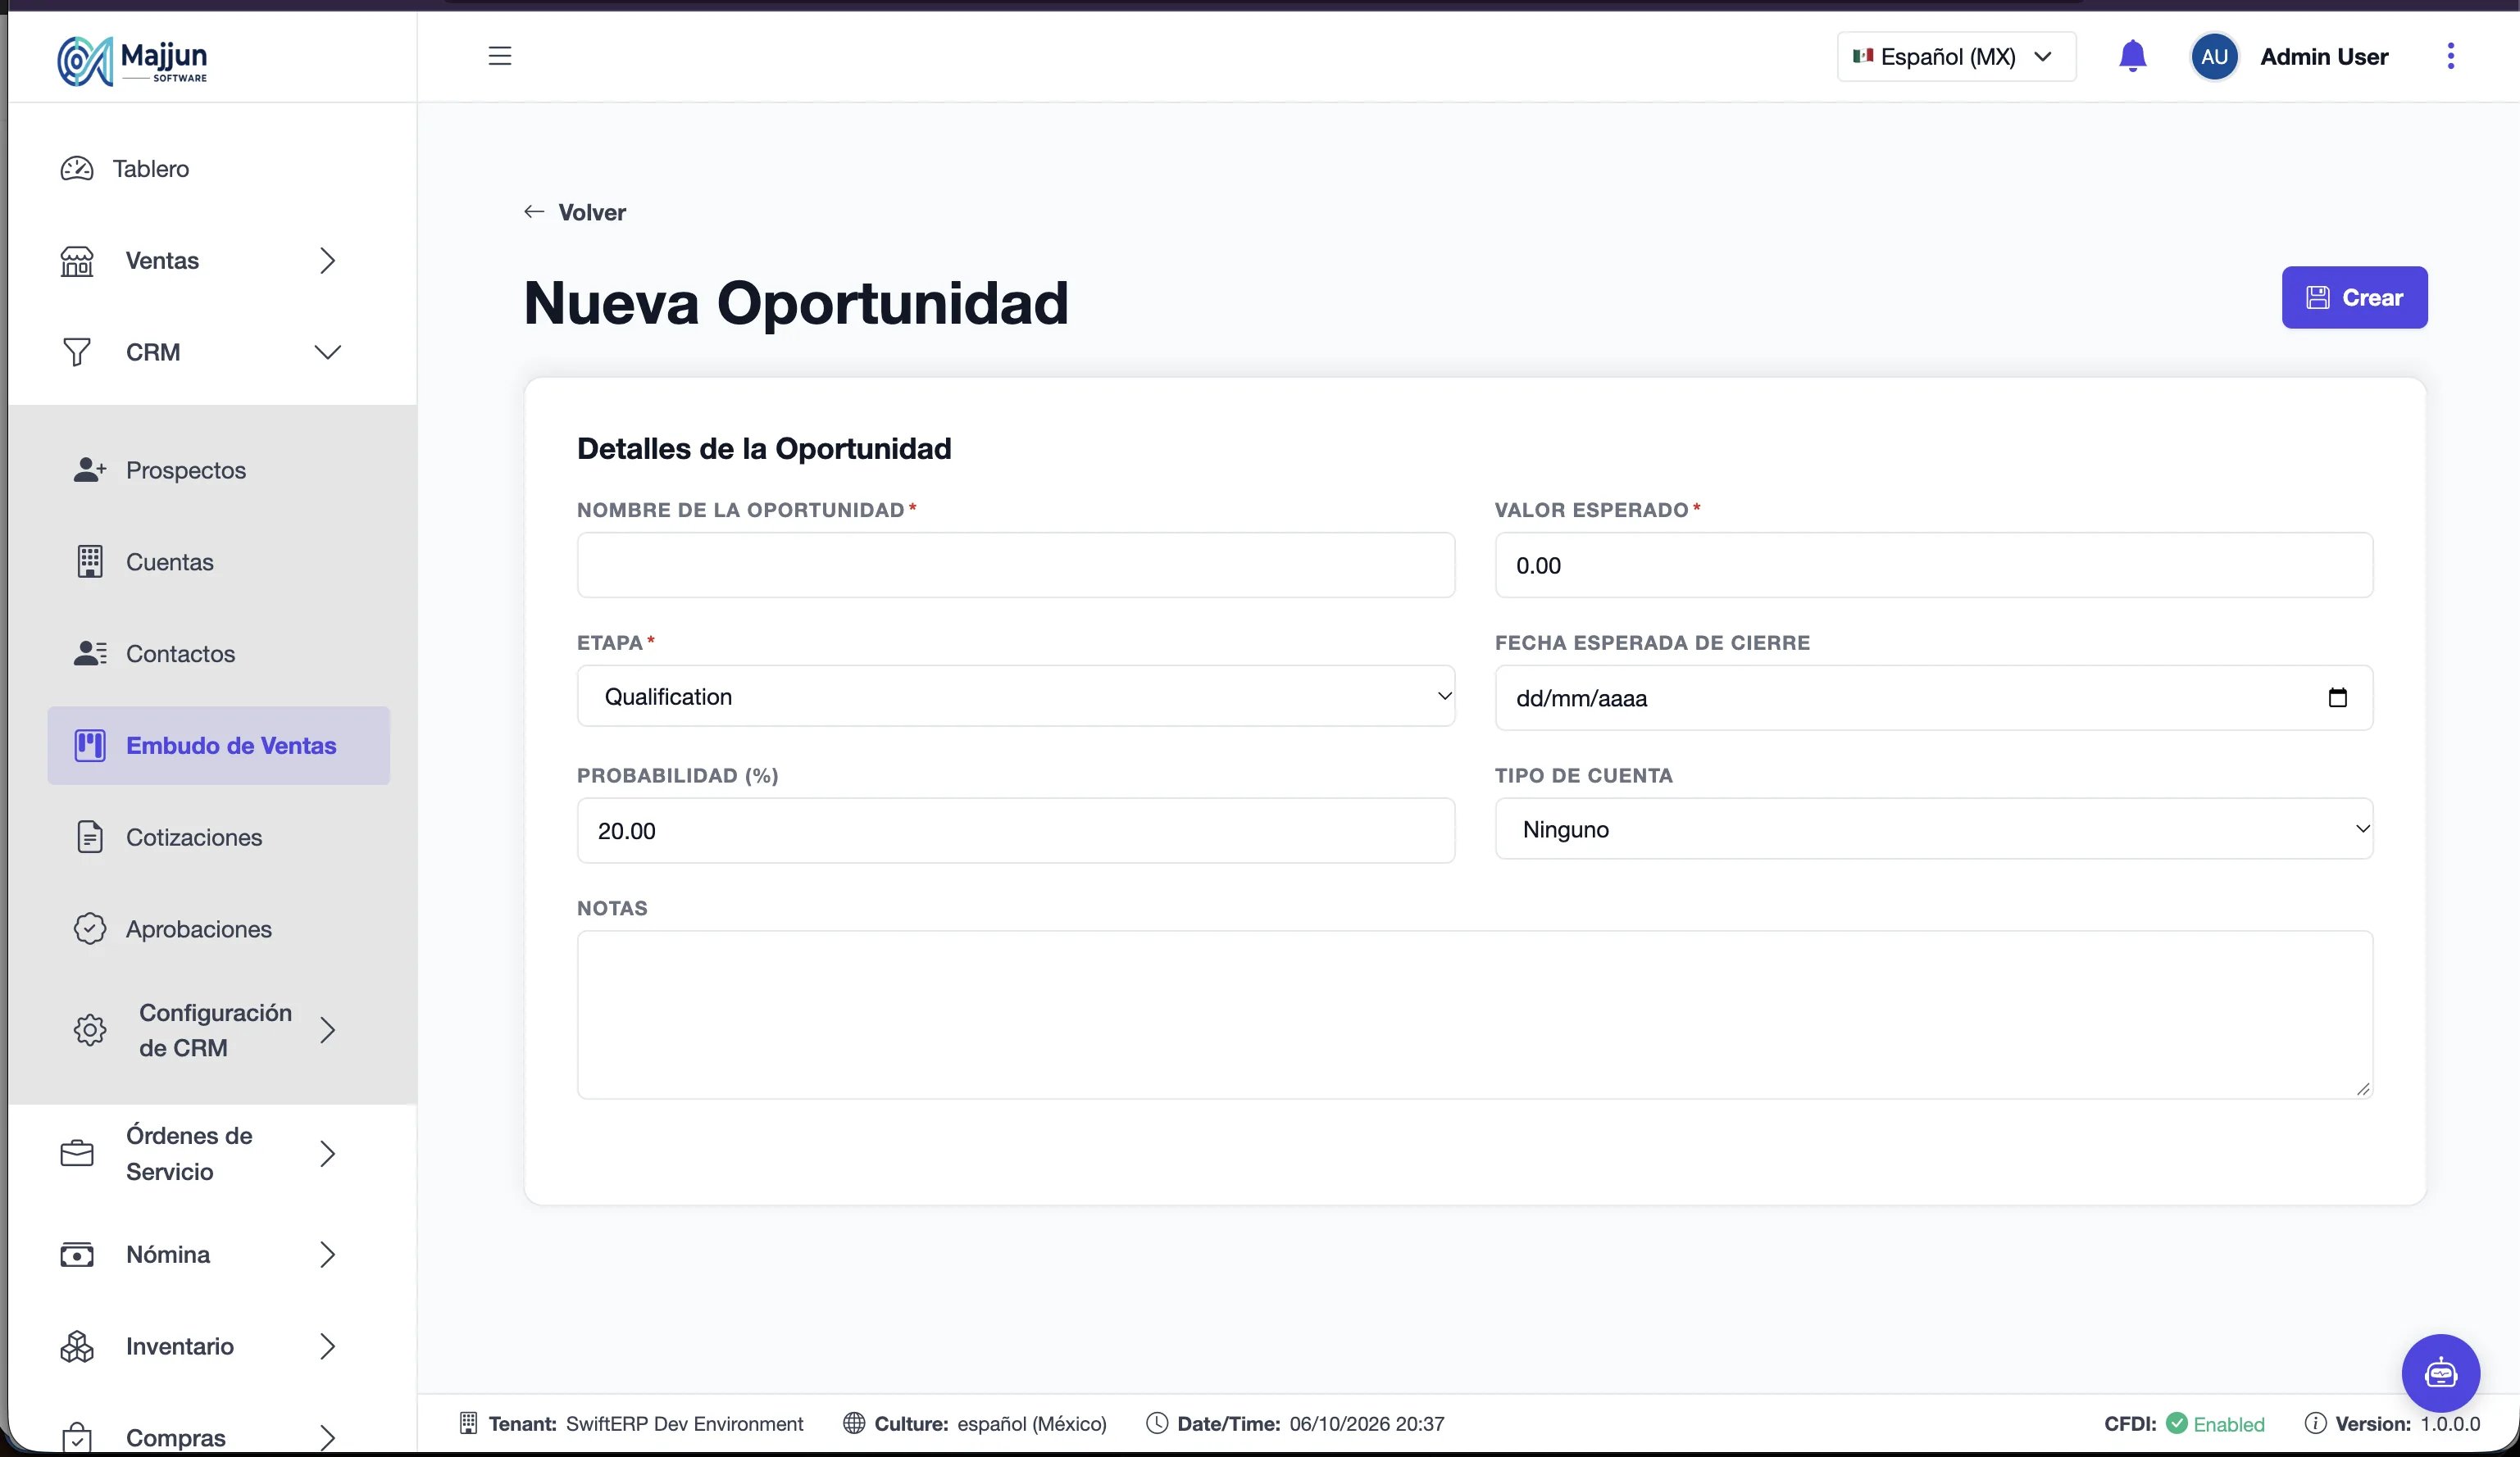Click the Nómina cash icon
Image resolution: width=2520 pixels, height=1457 pixels.
77,1254
